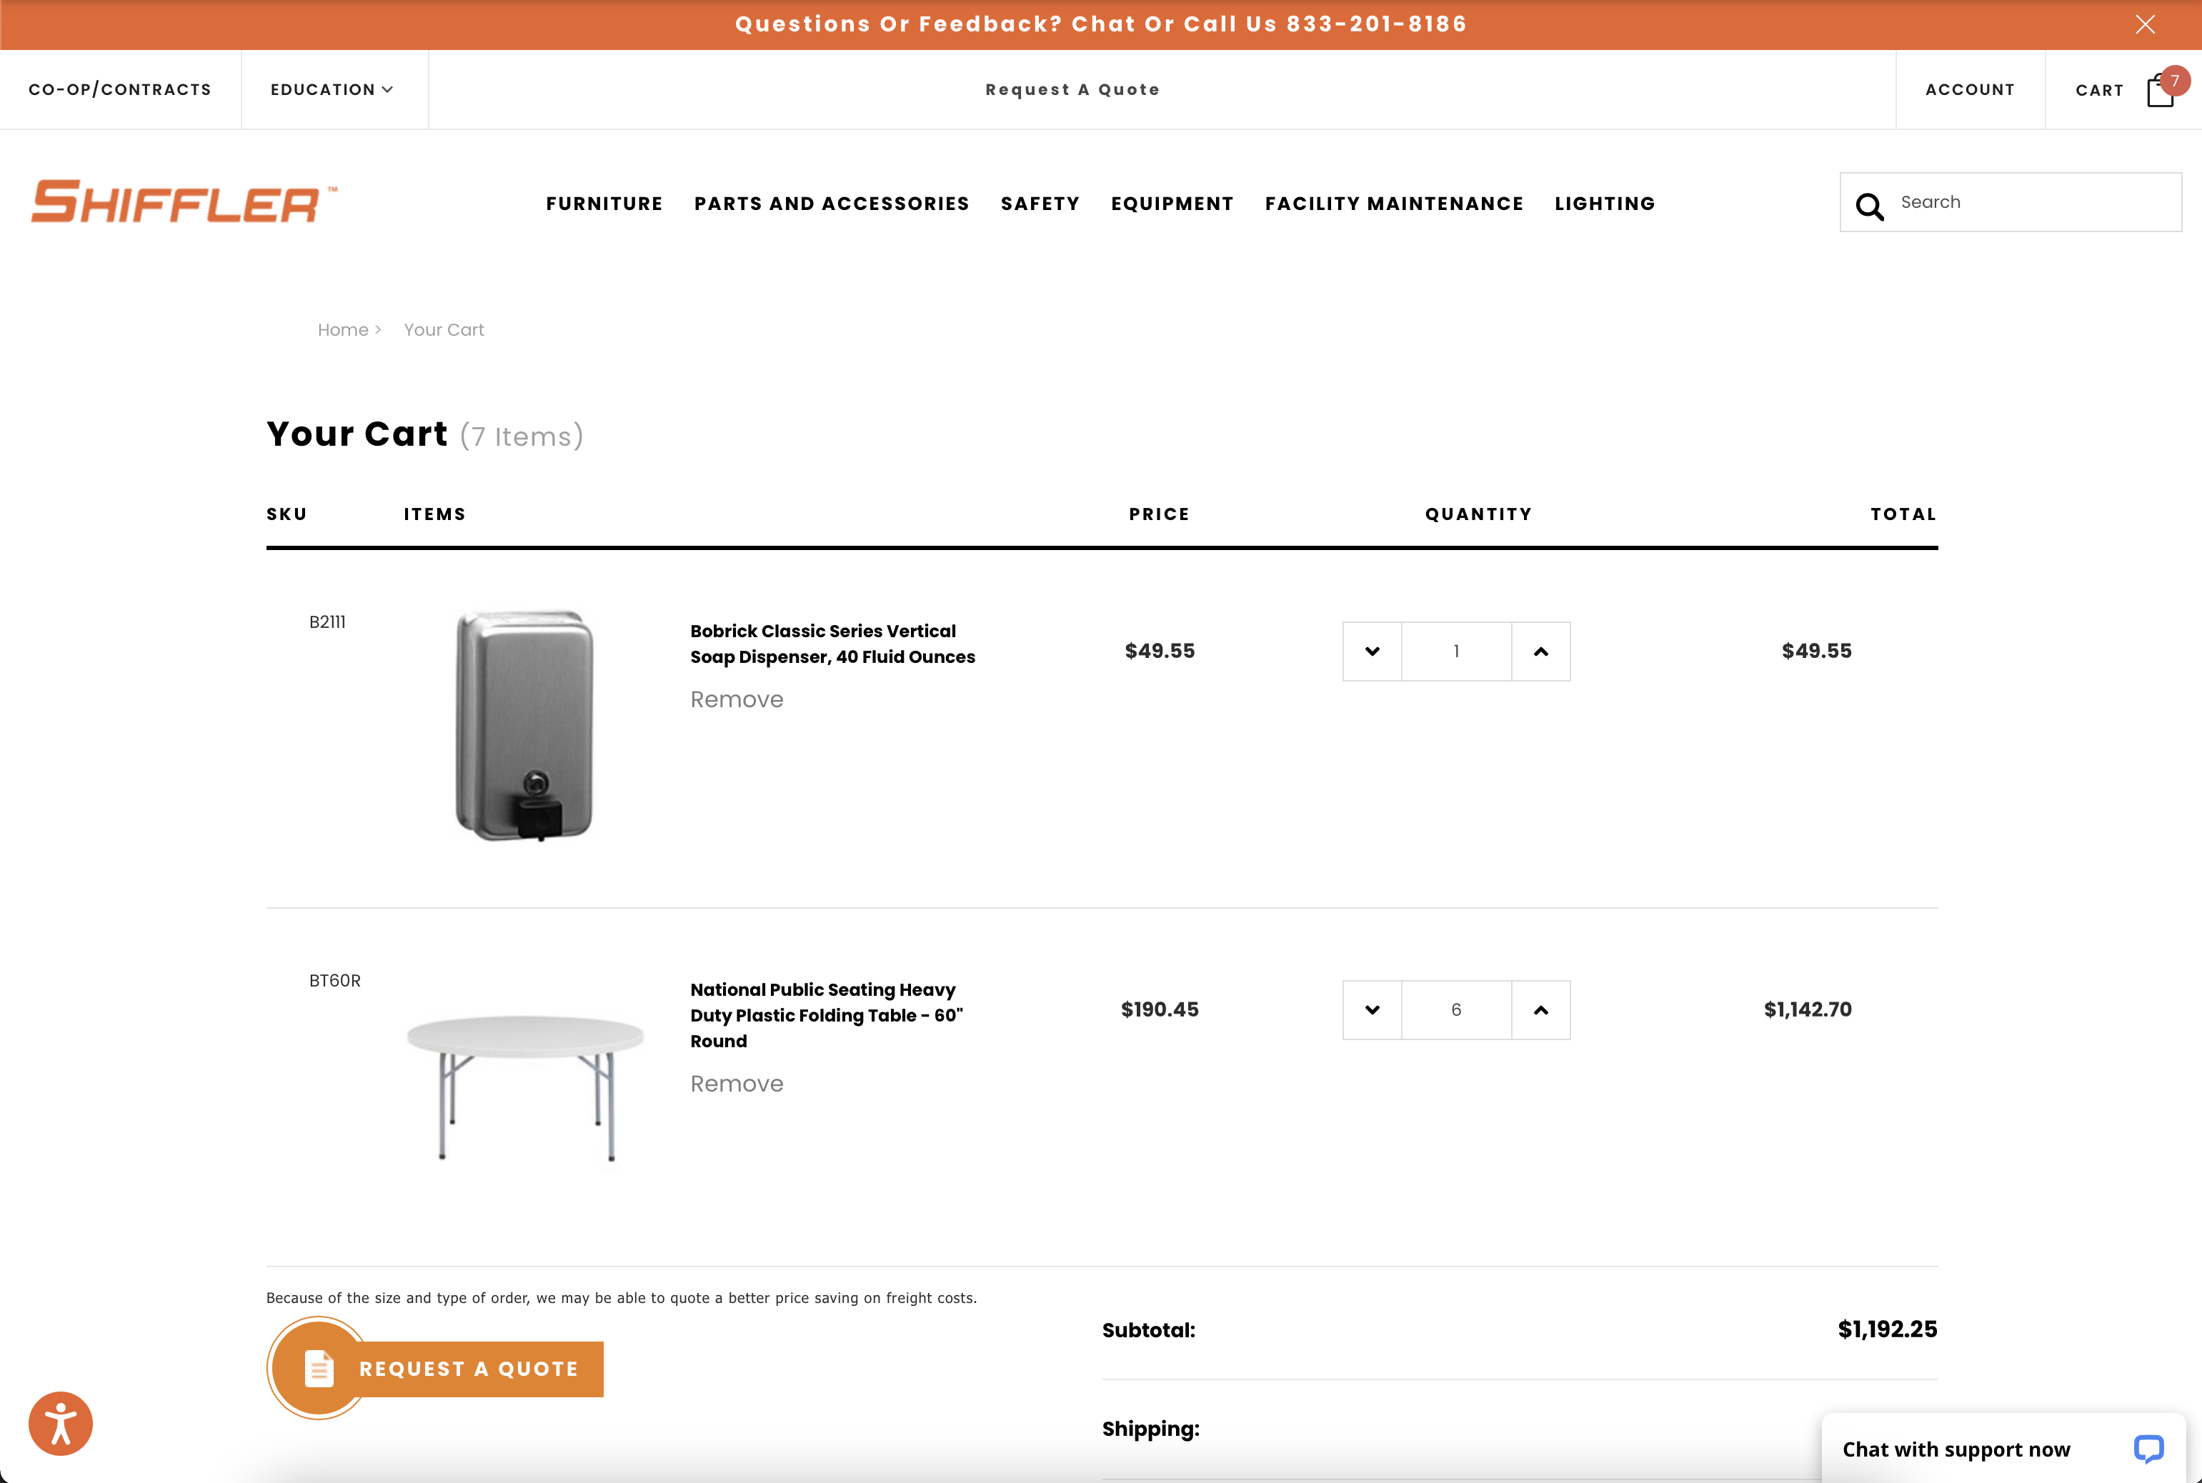Image resolution: width=2202 pixels, height=1483 pixels.
Task: Click the chat bubble support icon
Action: point(2147,1448)
